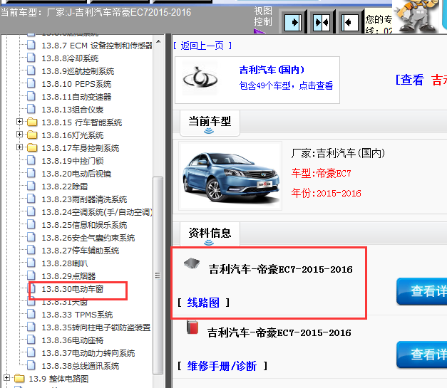The image size is (447, 388).
Task: Click page icon of 13.8.36电动座椅
Action: click(x=31, y=340)
